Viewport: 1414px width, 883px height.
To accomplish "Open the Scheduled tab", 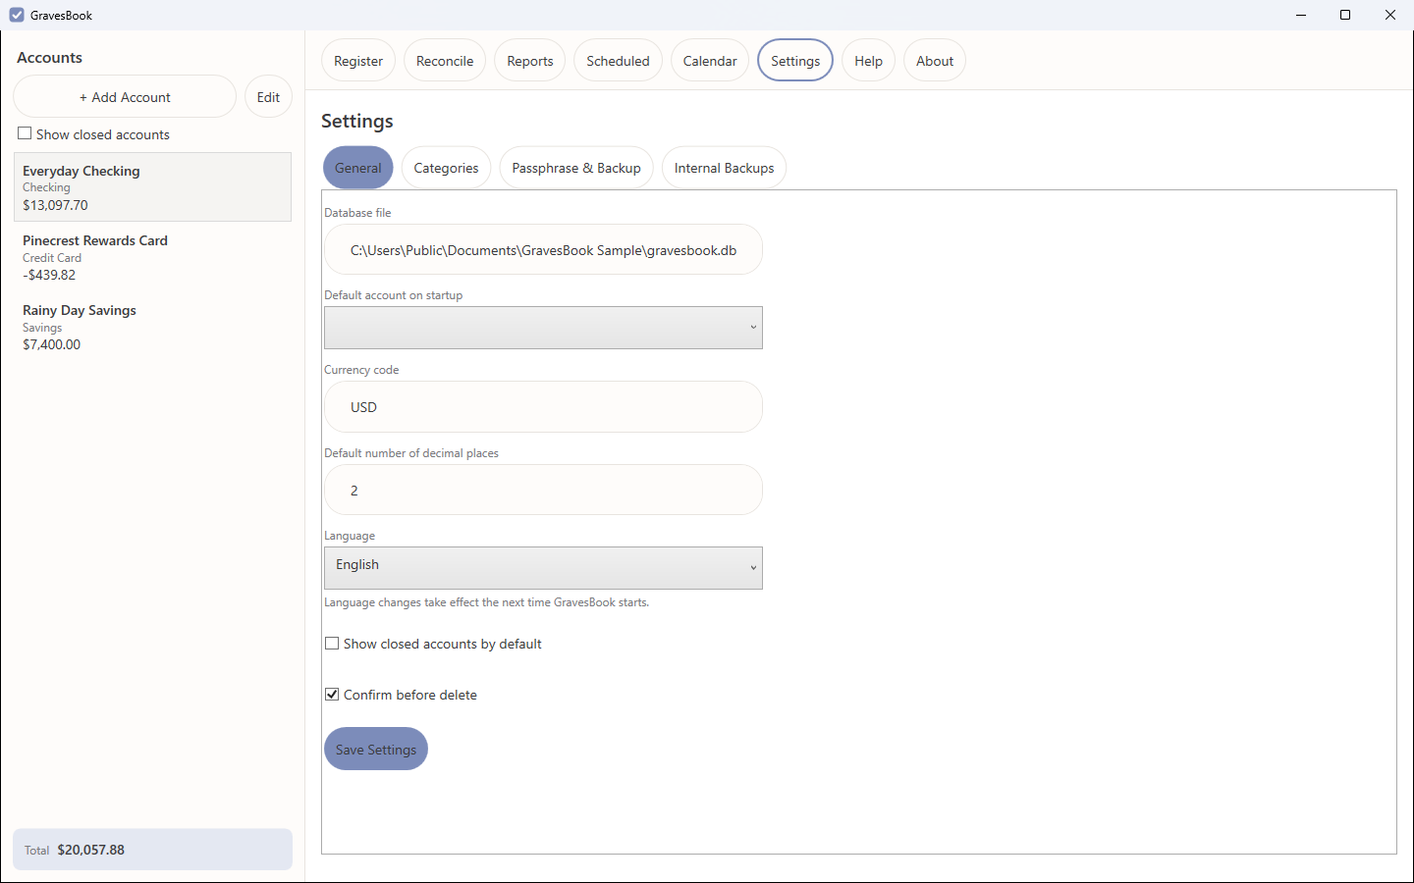I will [618, 61].
